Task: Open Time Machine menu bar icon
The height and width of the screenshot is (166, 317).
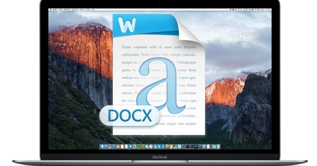Action: (x=239, y=10)
